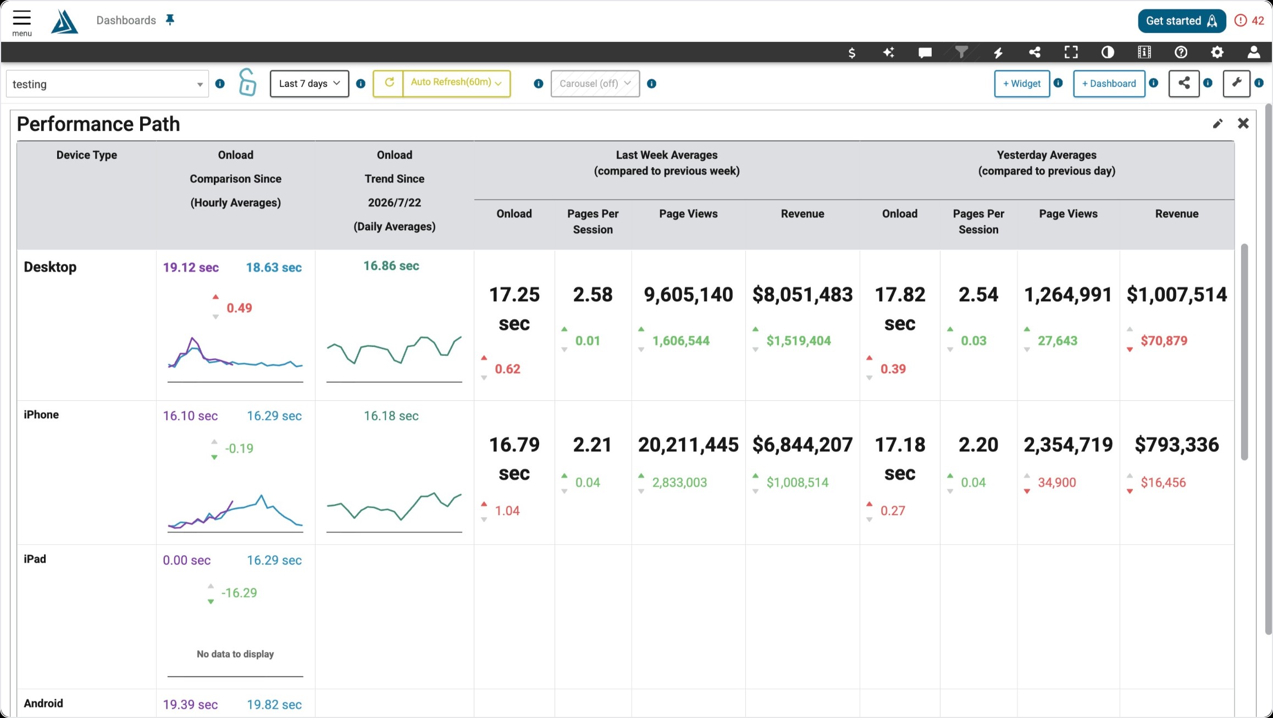Viewport: 1273px width, 718px height.
Task: Toggle the dashboard lock icon
Action: (x=247, y=82)
